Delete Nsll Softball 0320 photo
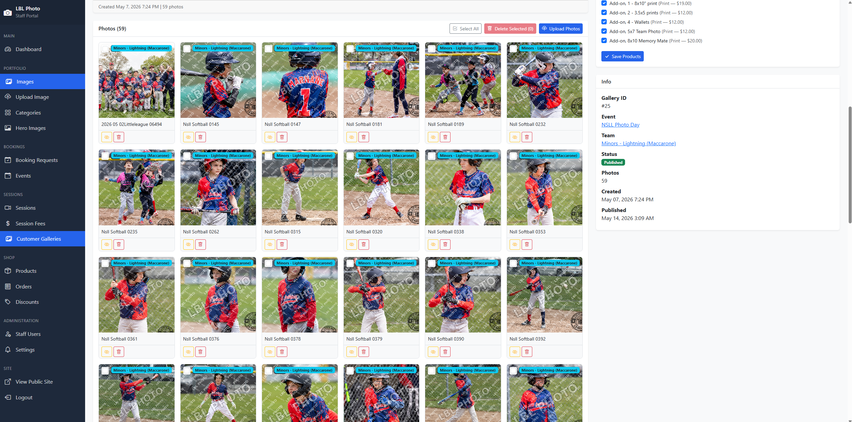 click(x=364, y=245)
